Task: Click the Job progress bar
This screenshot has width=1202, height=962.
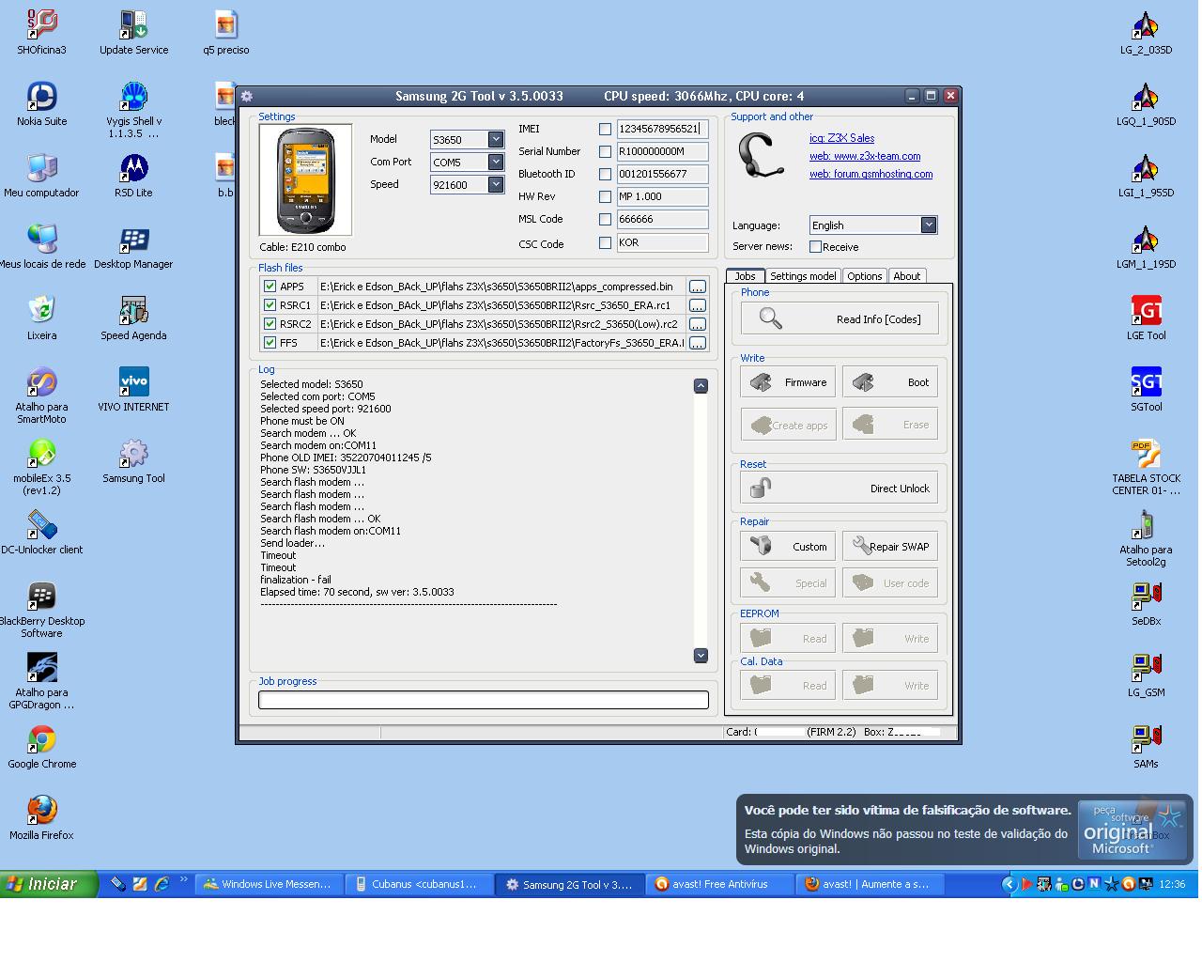Action: 484,699
